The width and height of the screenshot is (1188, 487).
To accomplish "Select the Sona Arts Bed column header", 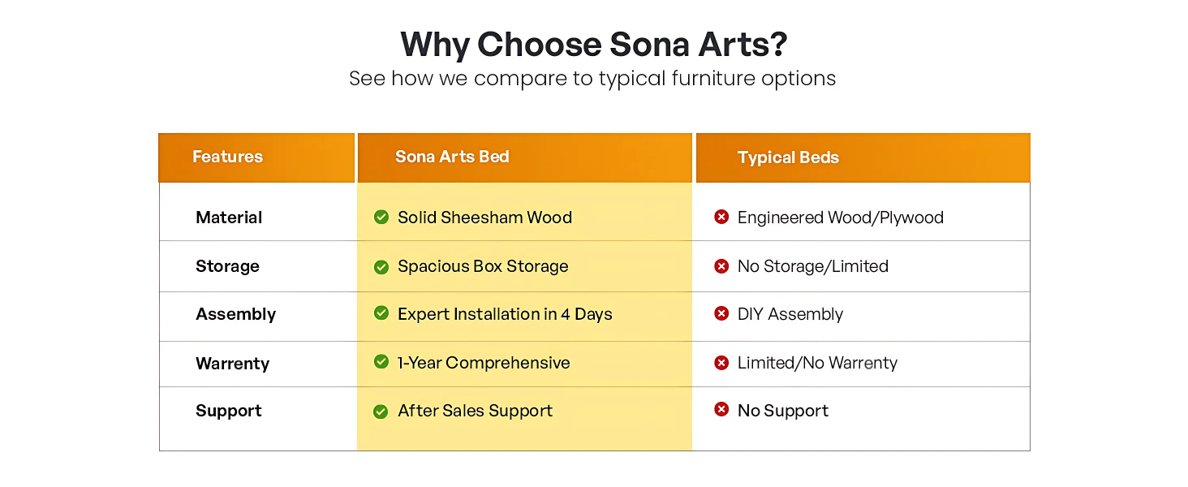I will [524, 157].
